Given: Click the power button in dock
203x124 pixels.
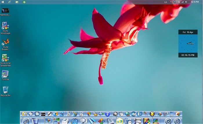Looking at the screenshot, I should pyautogui.click(x=177, y=121).
